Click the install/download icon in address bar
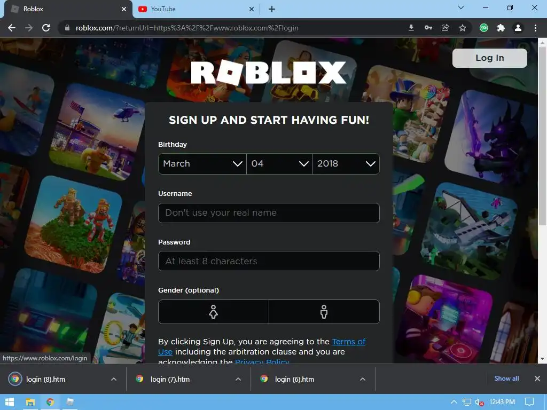547x410 pixels. point(411,28)
